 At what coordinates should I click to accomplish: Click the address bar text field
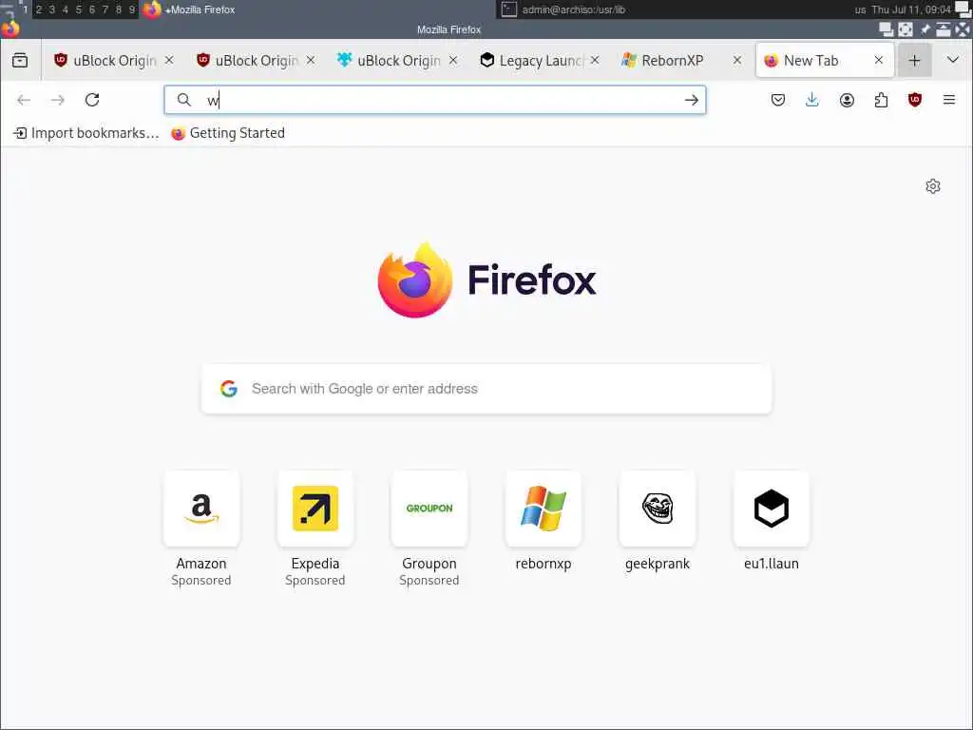[x=434, y=100]
